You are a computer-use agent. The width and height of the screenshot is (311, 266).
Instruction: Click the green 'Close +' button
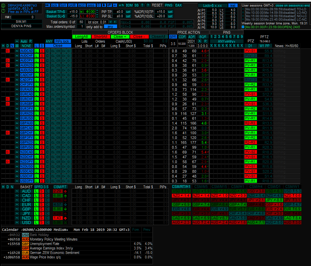coord(120,37)
